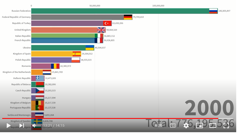The width and height of the screenshot is (239, 133).
Task: Click the German flag on the bar
Action: pyautogui.click(x=128, y=17)
